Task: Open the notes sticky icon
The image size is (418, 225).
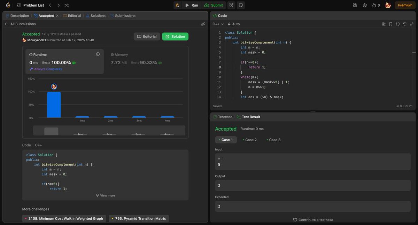Action: pyautogui.click(x=241, y=5)
